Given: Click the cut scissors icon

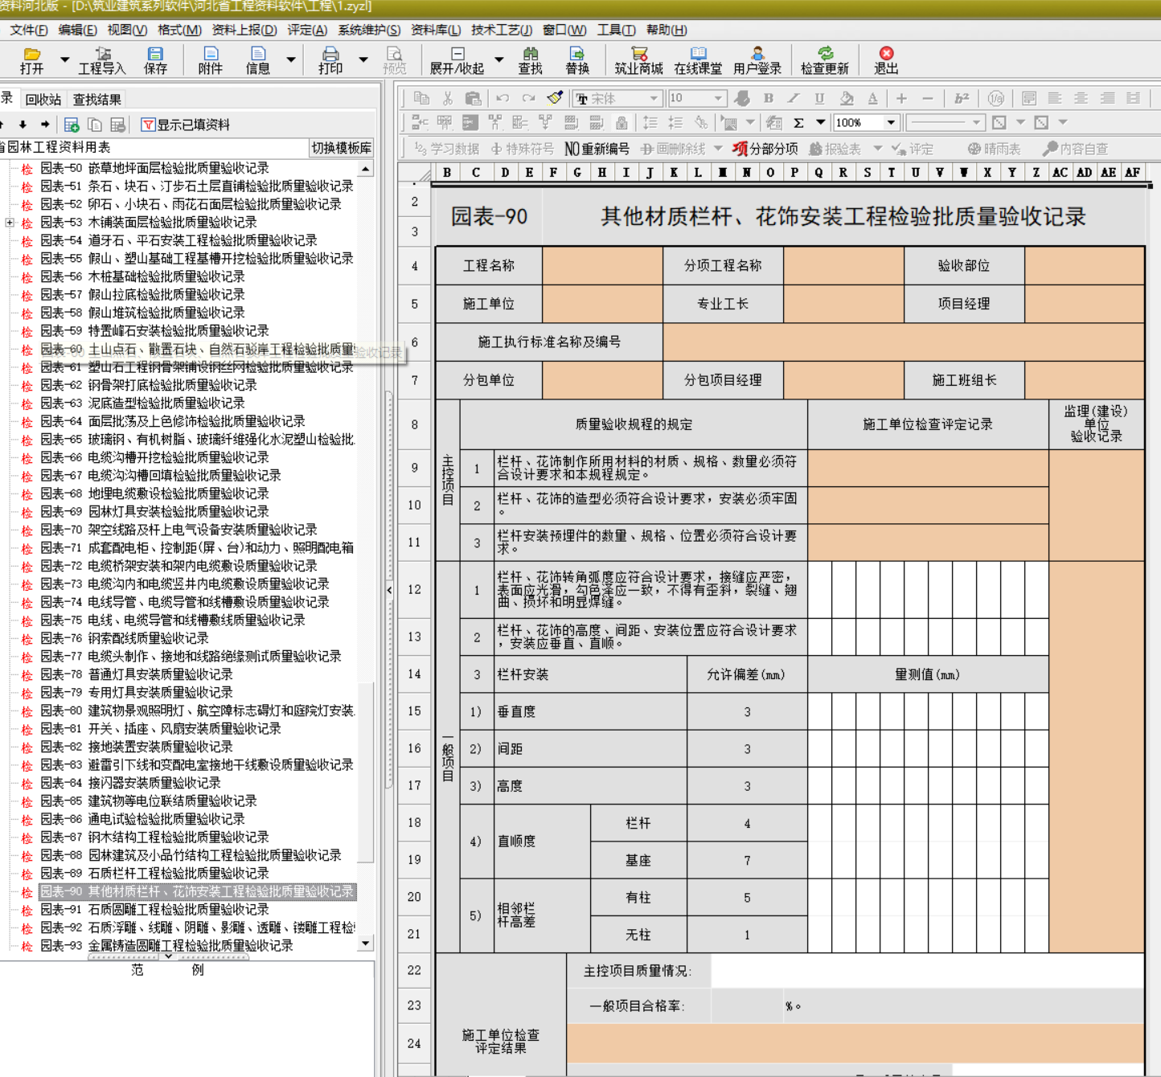Looking at the screenshot, I should (448, 98).
